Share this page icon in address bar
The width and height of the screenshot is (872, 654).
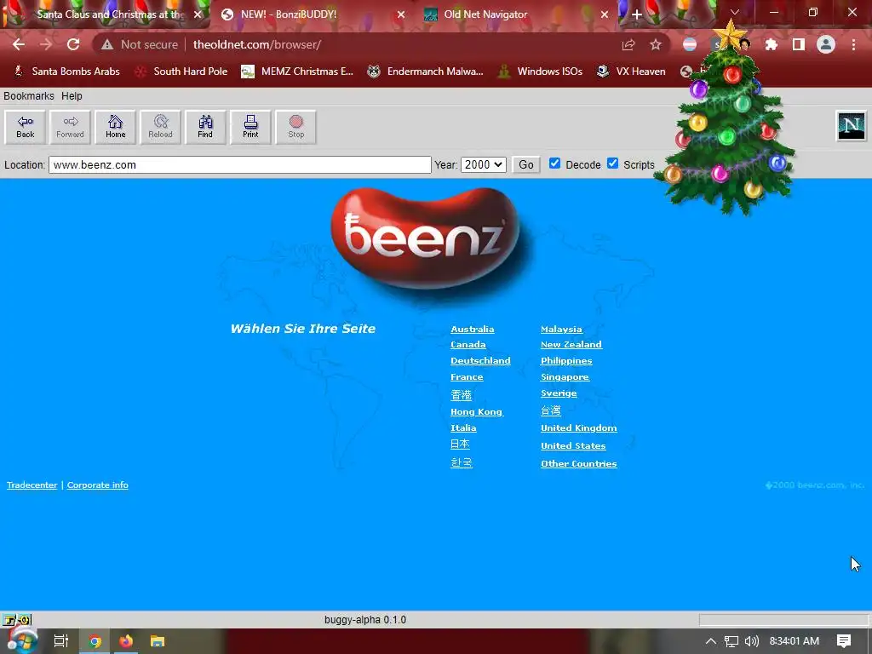tap(628, 44)
